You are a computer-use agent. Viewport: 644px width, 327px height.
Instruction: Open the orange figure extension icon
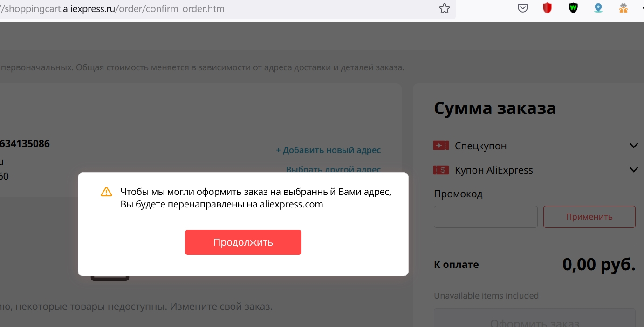pos(623,8)
